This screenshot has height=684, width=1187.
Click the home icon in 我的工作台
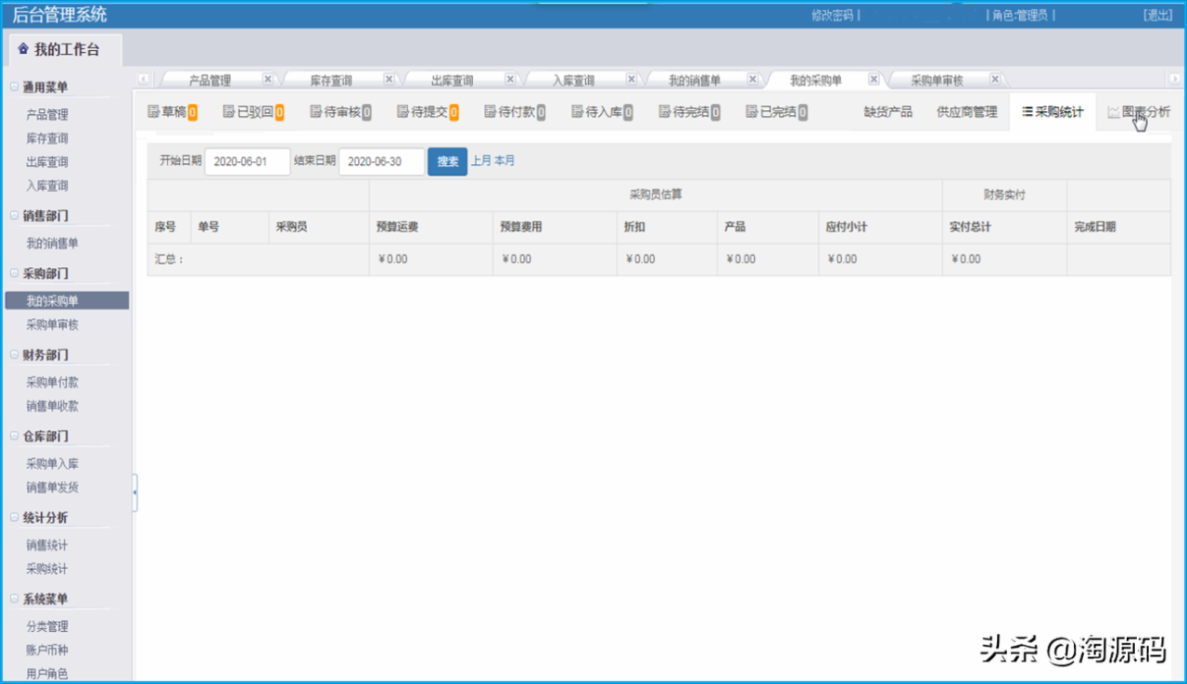23,48
